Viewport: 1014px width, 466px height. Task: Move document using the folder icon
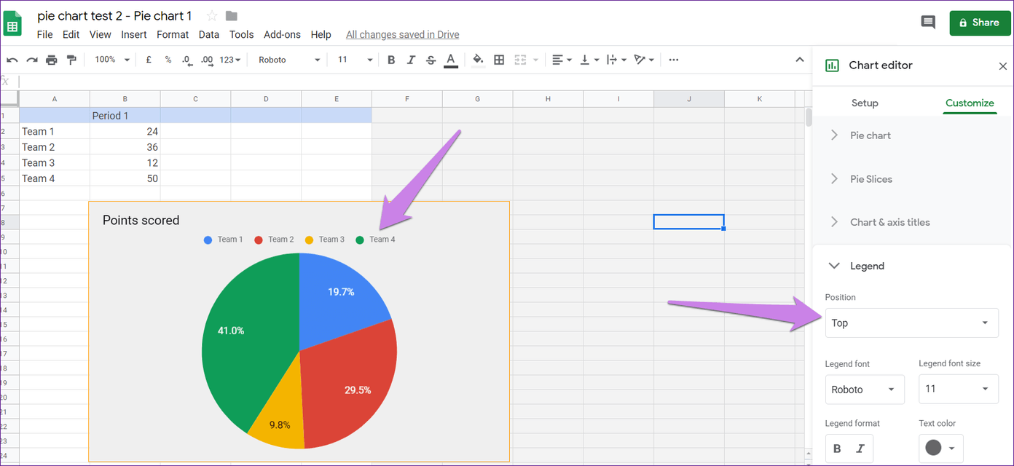click(x=232, y=16)
